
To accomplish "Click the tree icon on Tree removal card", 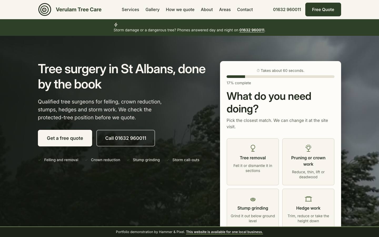I will tap(253, 148).
